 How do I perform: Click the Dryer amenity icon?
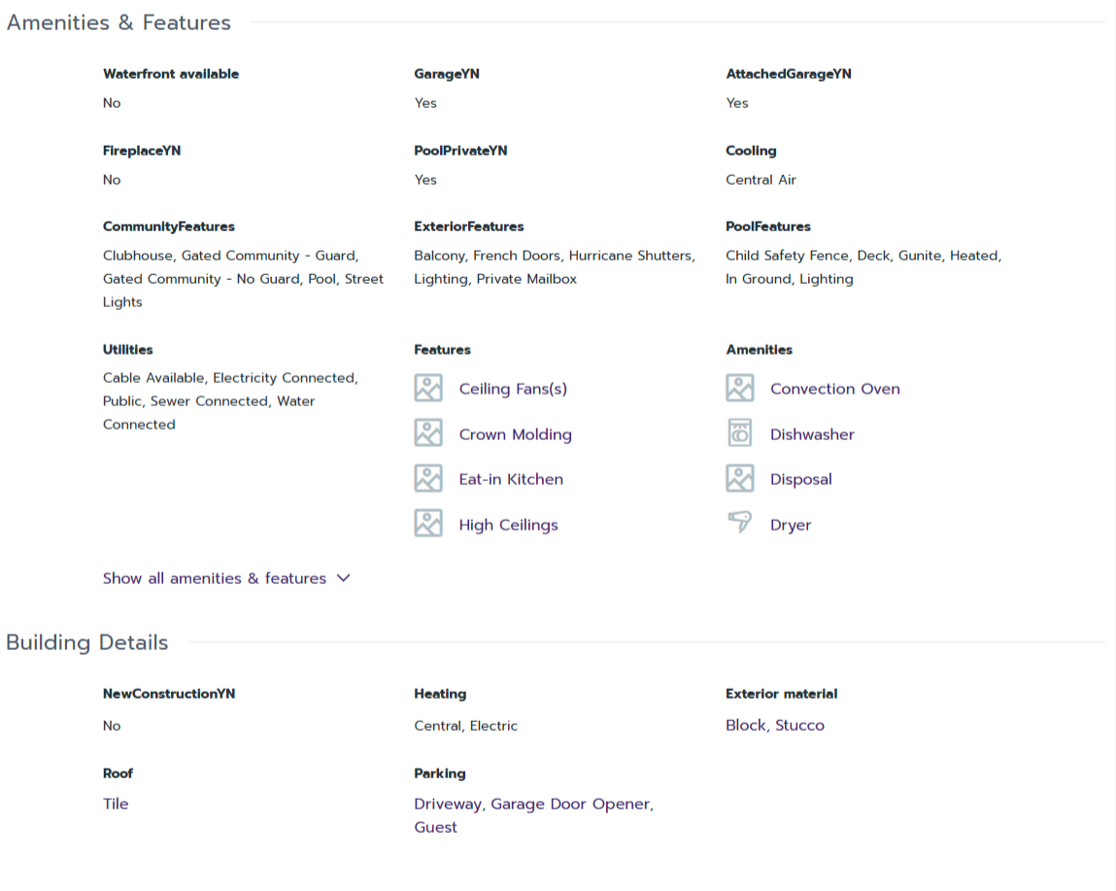tap(739, 524)
